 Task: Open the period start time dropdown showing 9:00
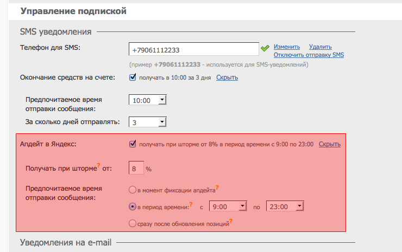pos(229,206)
